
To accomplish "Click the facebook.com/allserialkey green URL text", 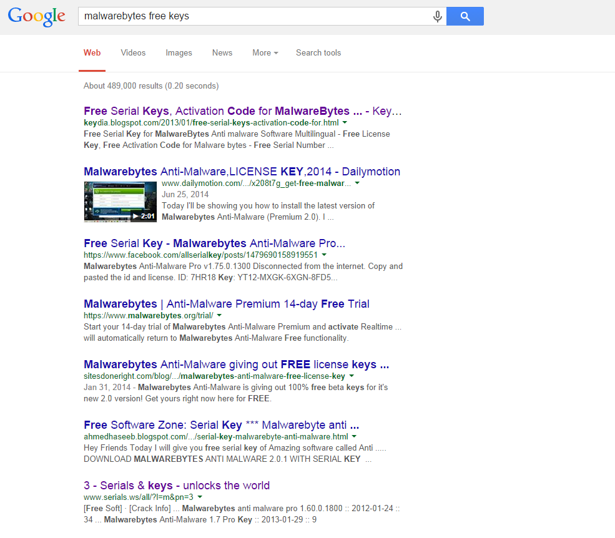I will pyautogui.click(x=200, y=255).
